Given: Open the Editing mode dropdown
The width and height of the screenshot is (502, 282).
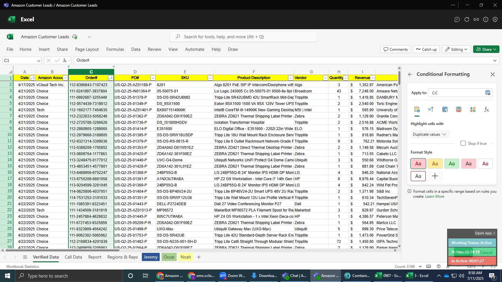Looking at the screenshot, I should tap(457, 50).
